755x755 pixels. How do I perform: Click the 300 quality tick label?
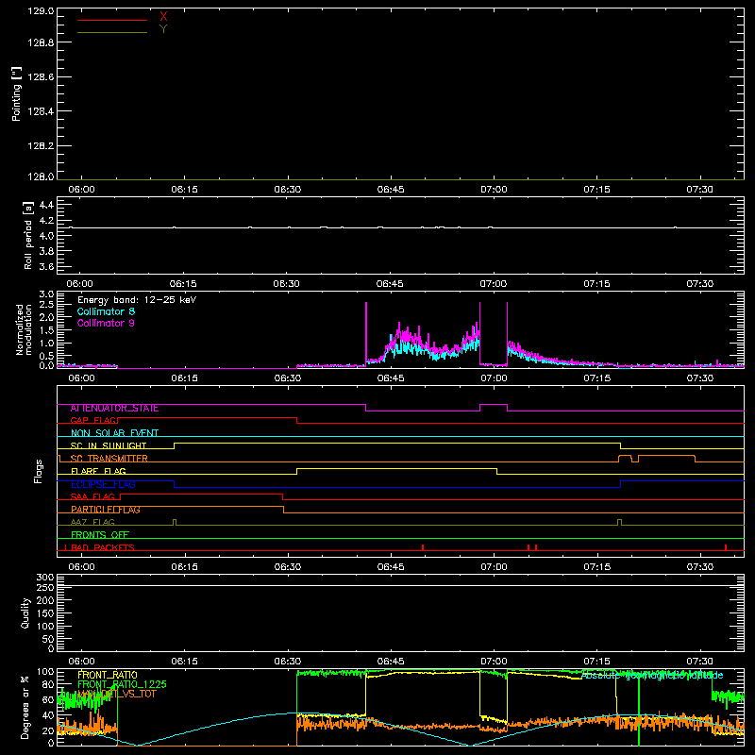(x=45, y=578)
